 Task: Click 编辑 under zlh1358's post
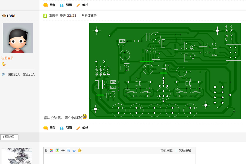[85, 128]
